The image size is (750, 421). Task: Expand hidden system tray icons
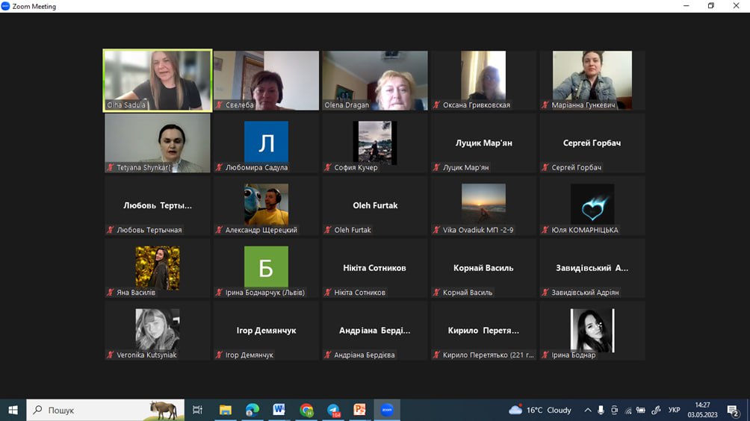point(588,410)
